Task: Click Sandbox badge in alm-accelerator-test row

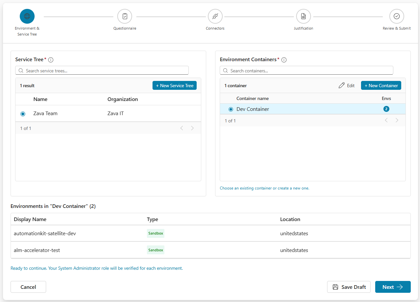Action: pos(155,250)
